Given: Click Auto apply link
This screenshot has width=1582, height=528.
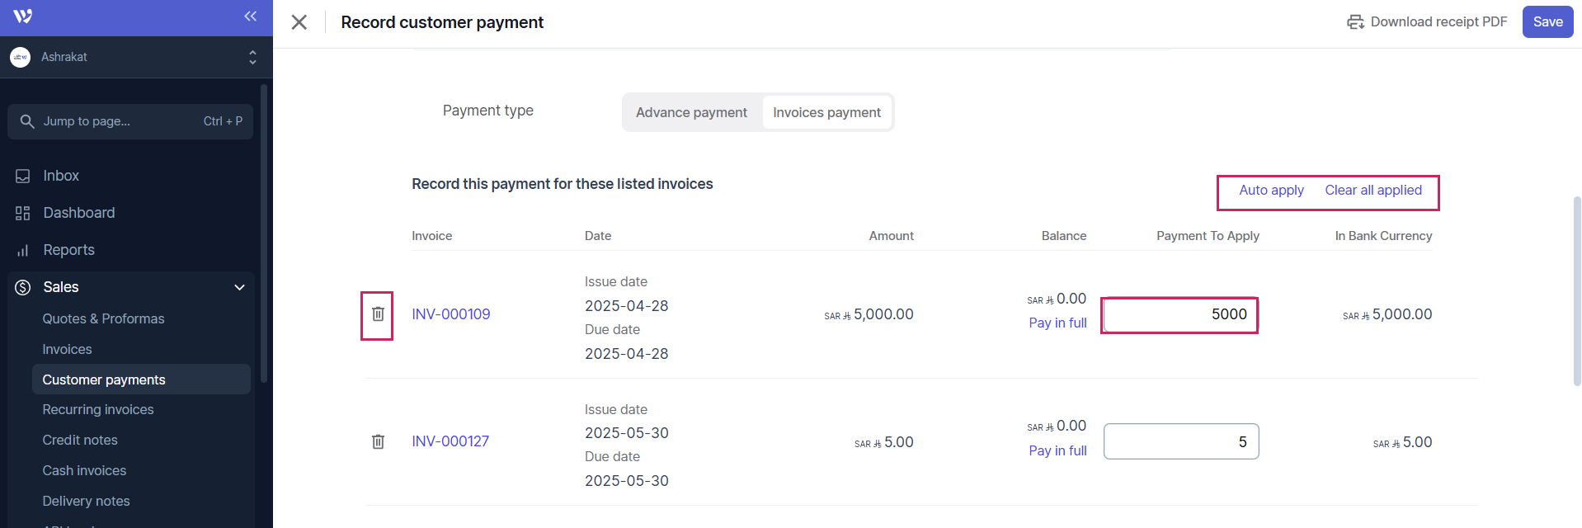Looking at the screenshot, I should pos(1271,191).
